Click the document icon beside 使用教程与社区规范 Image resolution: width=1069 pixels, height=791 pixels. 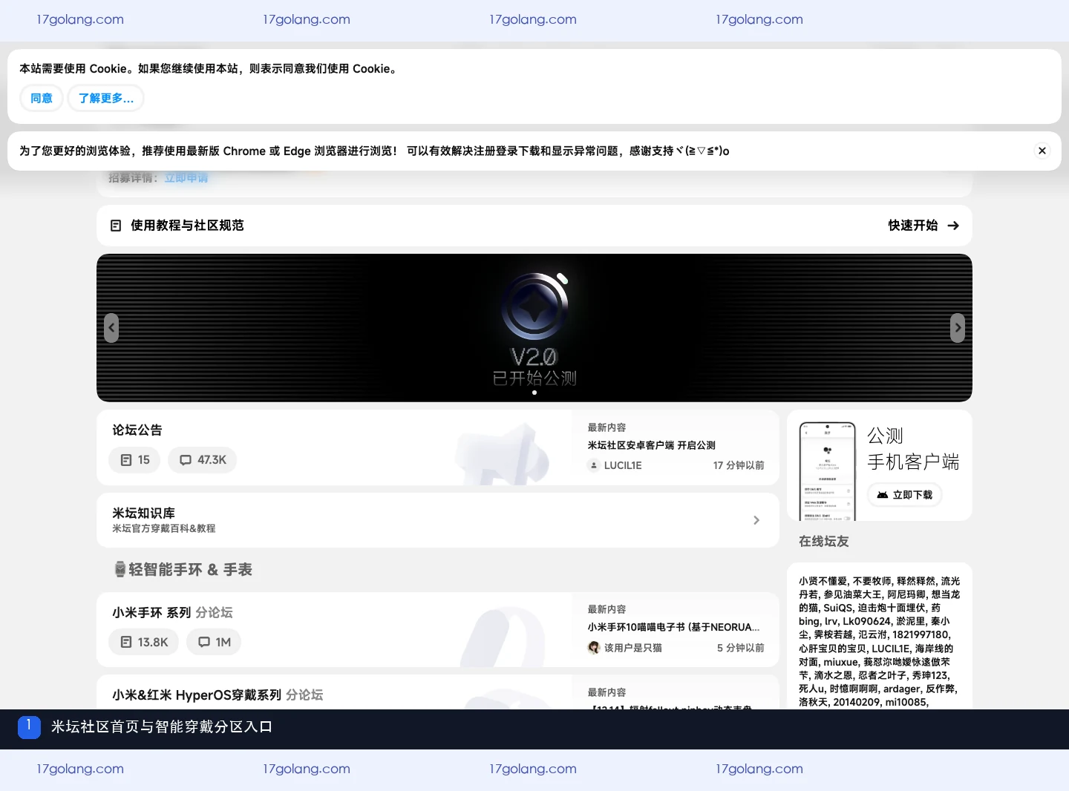point(116,226)
